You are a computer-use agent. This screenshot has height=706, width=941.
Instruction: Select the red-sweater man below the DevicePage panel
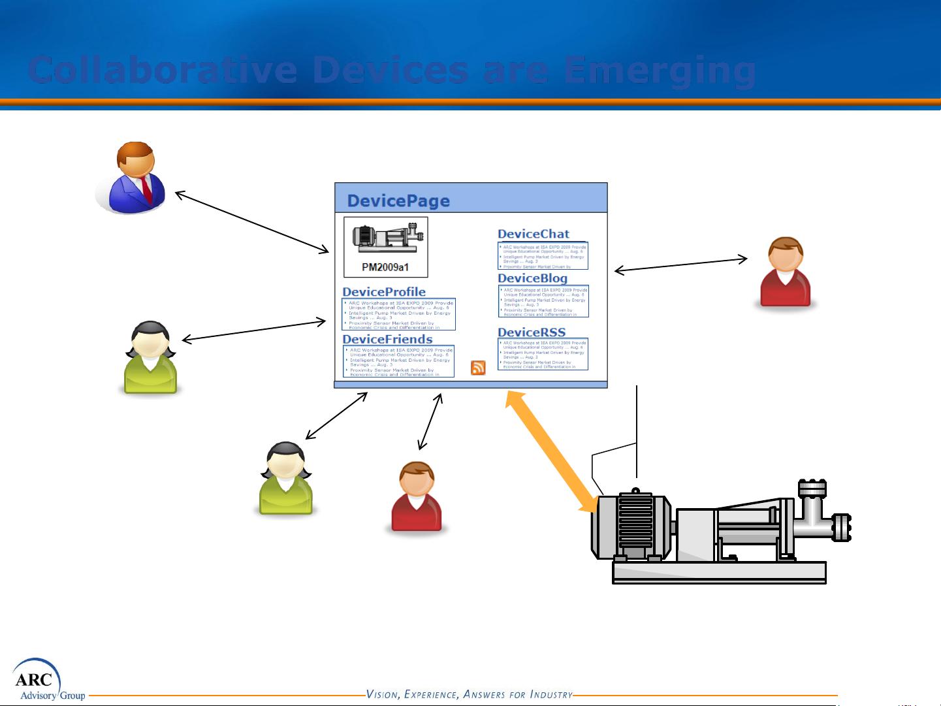click(x=417, y=497)
